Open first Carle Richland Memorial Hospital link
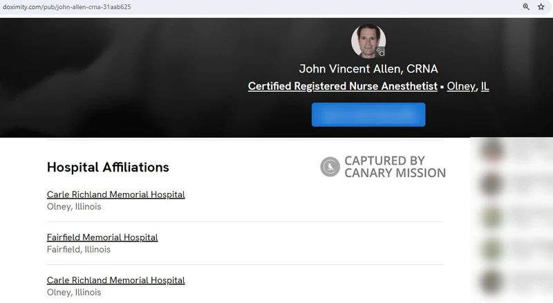Screen dimensions: 553x303 pos(115,194)
